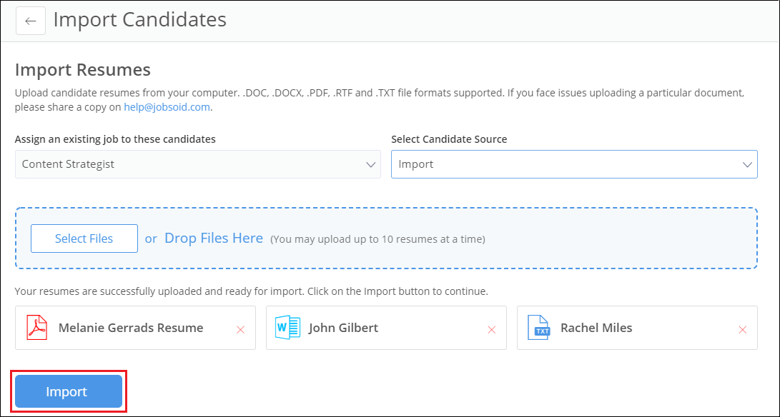This screenshot has width=780, height=417.
Task: Select the John Gilbert file name
Action: [x=343, y=328]
